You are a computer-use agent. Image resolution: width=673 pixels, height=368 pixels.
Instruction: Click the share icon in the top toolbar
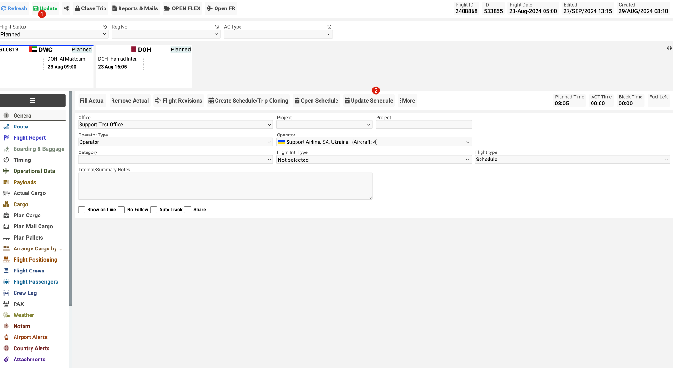[65, 8]
